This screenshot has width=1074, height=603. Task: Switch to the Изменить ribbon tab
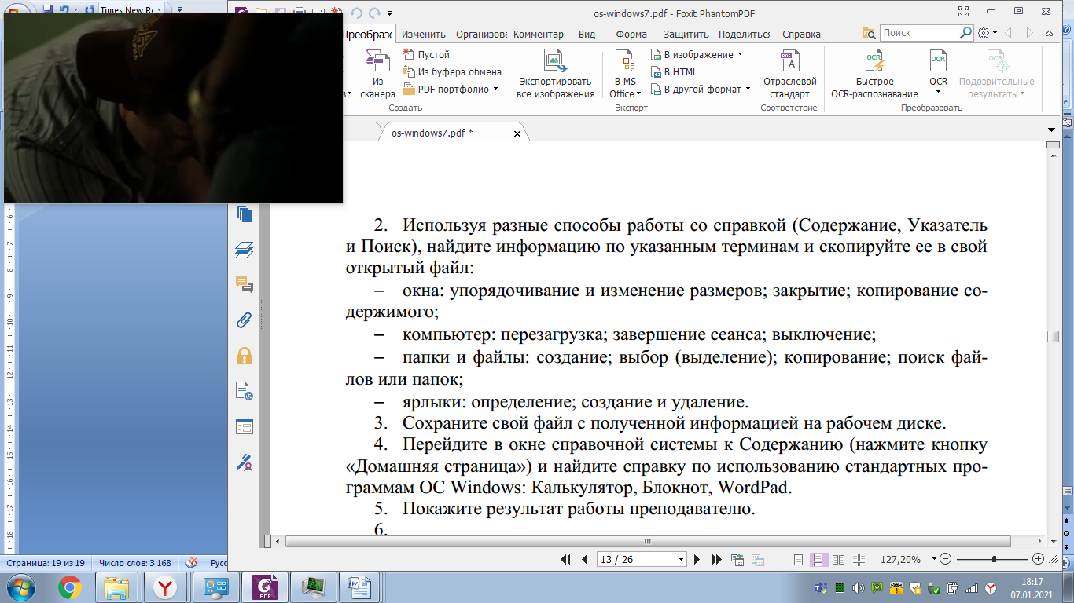pos(423,34)
